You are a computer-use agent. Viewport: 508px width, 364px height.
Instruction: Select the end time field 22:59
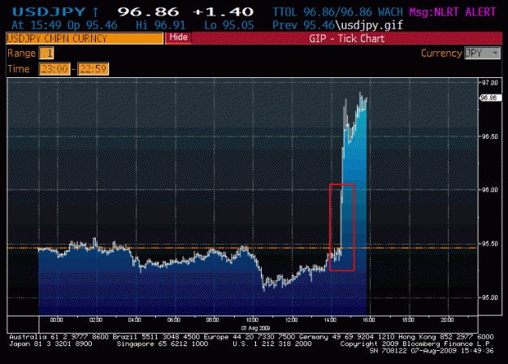(93, 68)
